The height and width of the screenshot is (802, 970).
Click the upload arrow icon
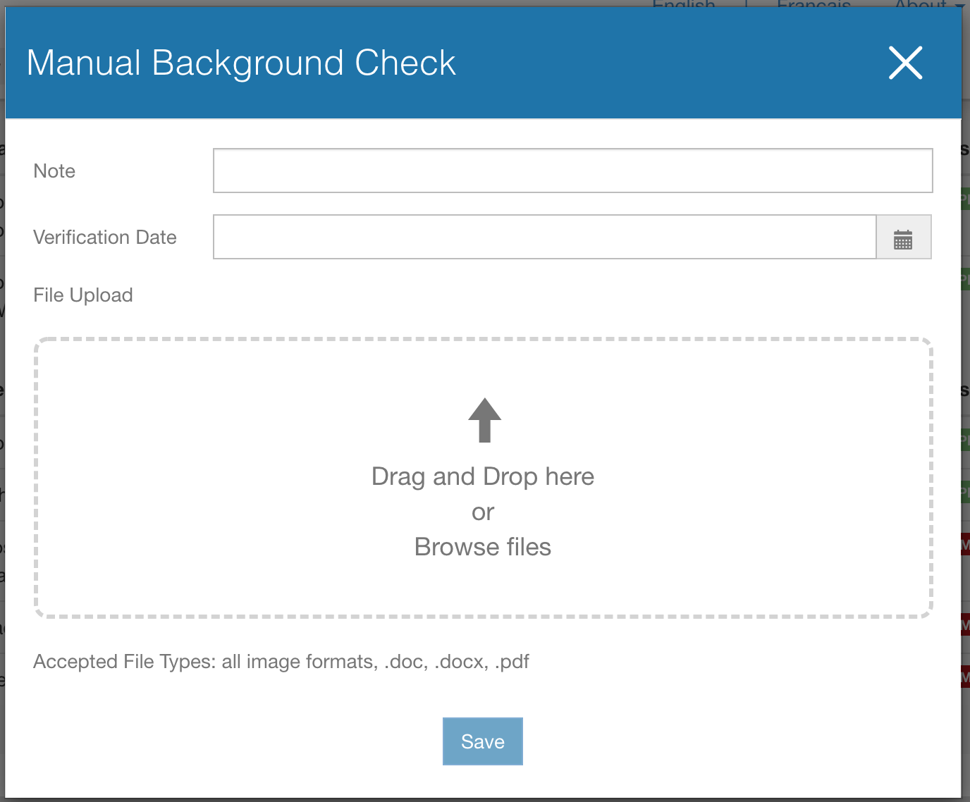[484, 420]
